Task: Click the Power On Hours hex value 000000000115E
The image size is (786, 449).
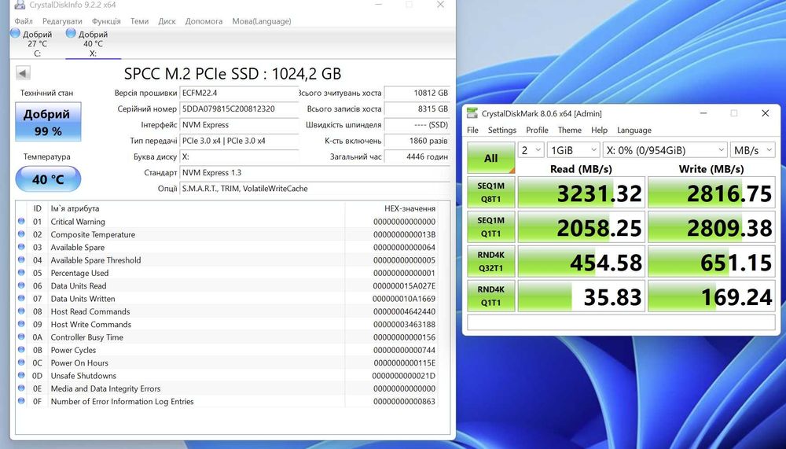Action: (405, 363)
